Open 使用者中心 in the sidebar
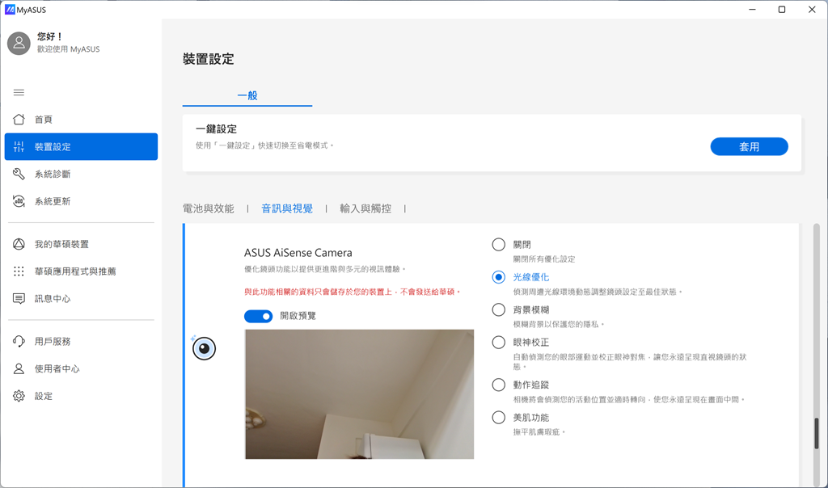Screen dimensions: 828x488 (x=57, y=369)
